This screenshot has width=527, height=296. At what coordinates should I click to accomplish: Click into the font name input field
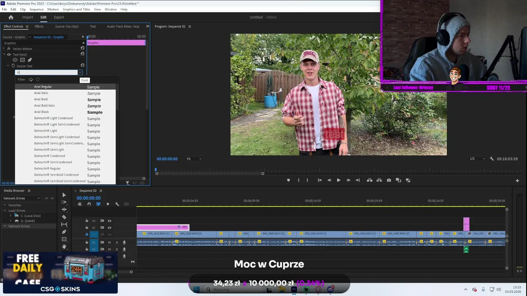pos(47,72)
